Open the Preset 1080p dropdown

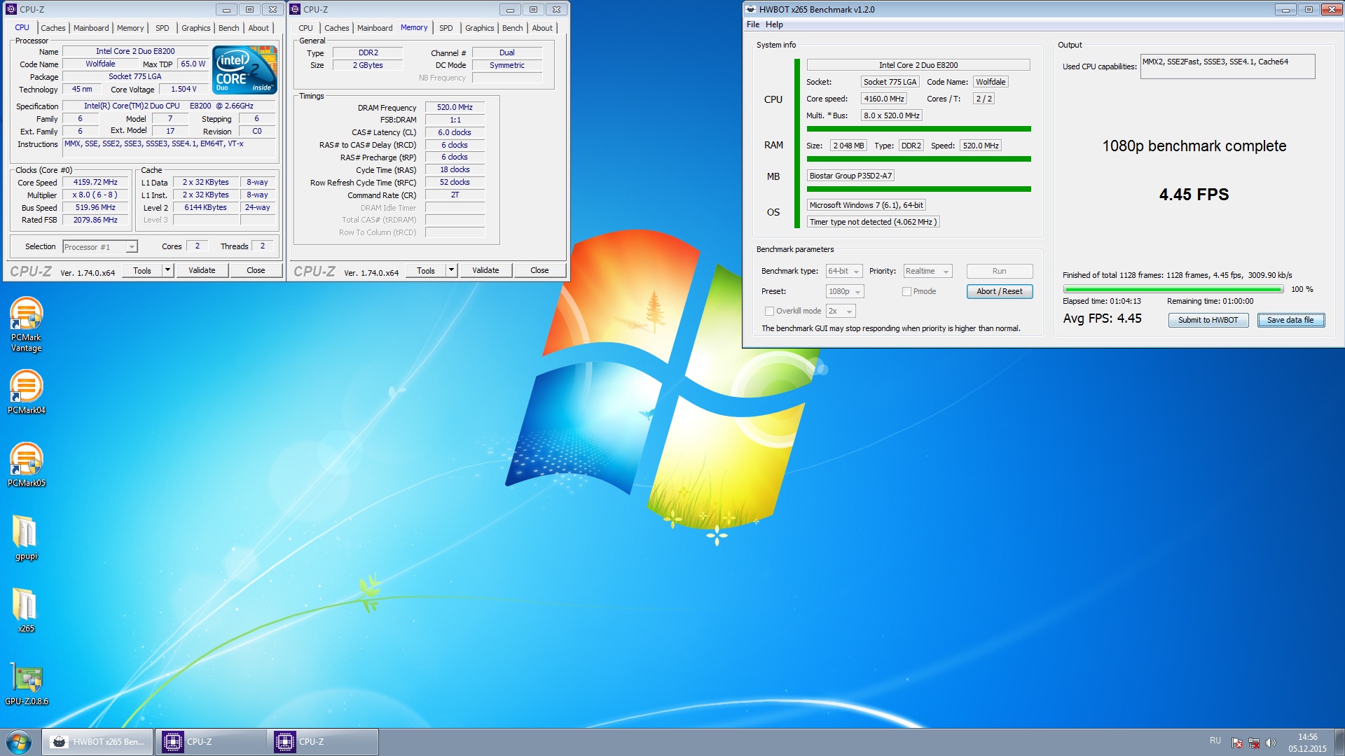(845, 291)
